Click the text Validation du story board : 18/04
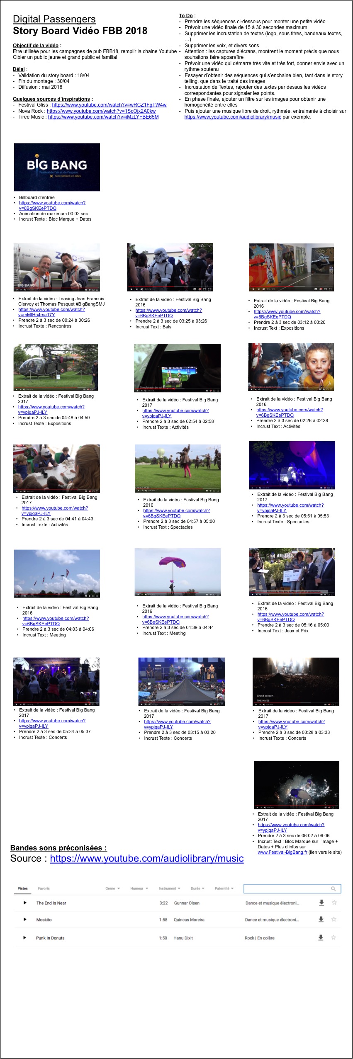This screenshot has width=353, height=1059. click(x=54, y=75)
